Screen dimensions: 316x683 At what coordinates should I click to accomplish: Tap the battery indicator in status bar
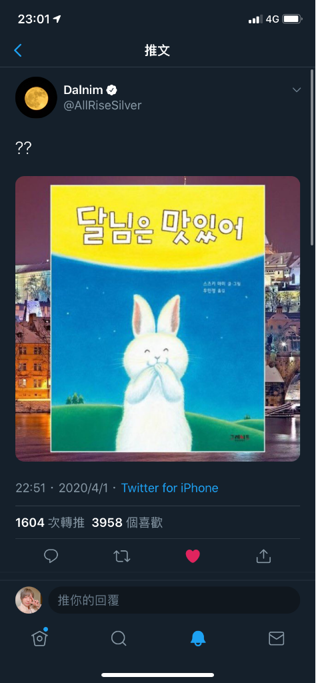[292, 19]
